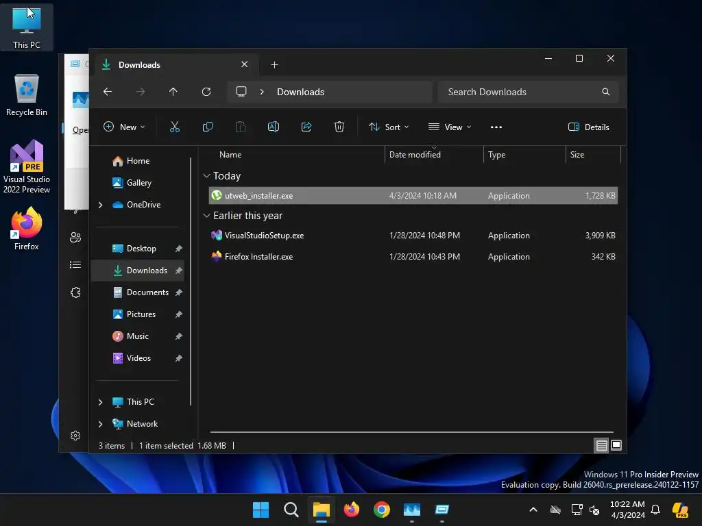Show hidden icons chevron in system tray
This screenshot has height=526, width=702.
point(533,510)
